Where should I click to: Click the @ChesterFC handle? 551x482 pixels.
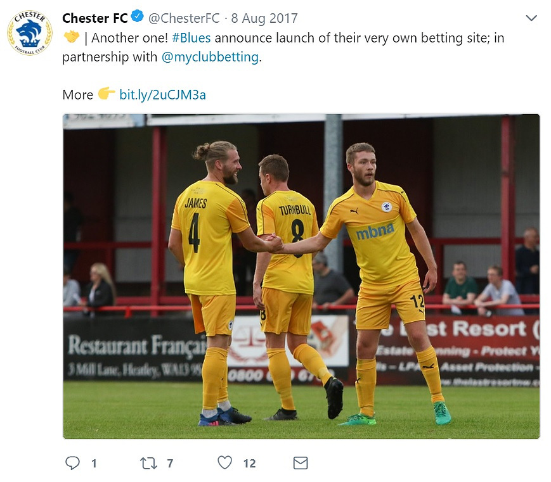[x=184, y=18]
